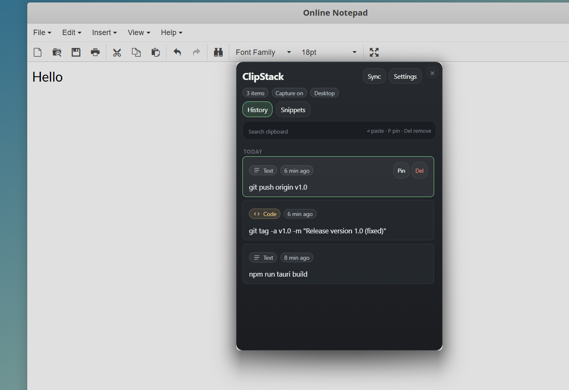Open the Edit menu
Screen dimensions: 569x390
point(72,33)
